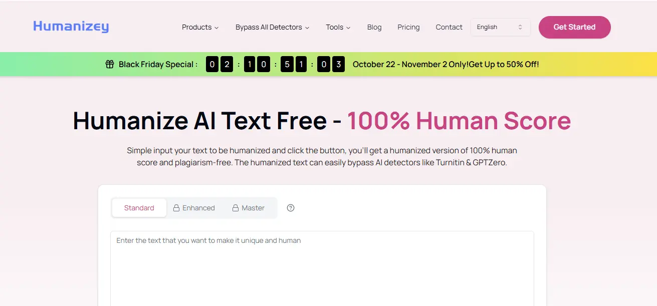This screenshot has width=657, height=306.
Task: Click the Get Started button
Action: pos(574,28)
